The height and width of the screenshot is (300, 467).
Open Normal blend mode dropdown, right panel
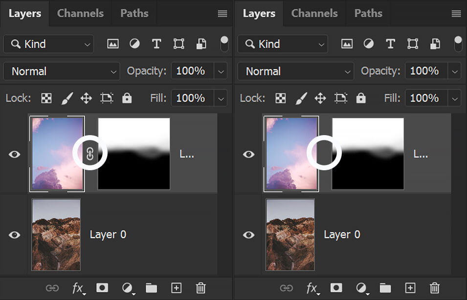(296, 71)
